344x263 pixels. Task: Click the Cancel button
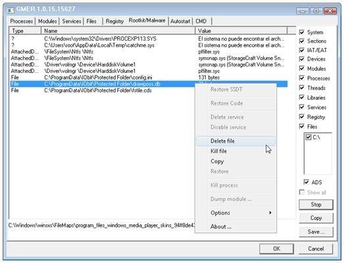pos(316,249)
